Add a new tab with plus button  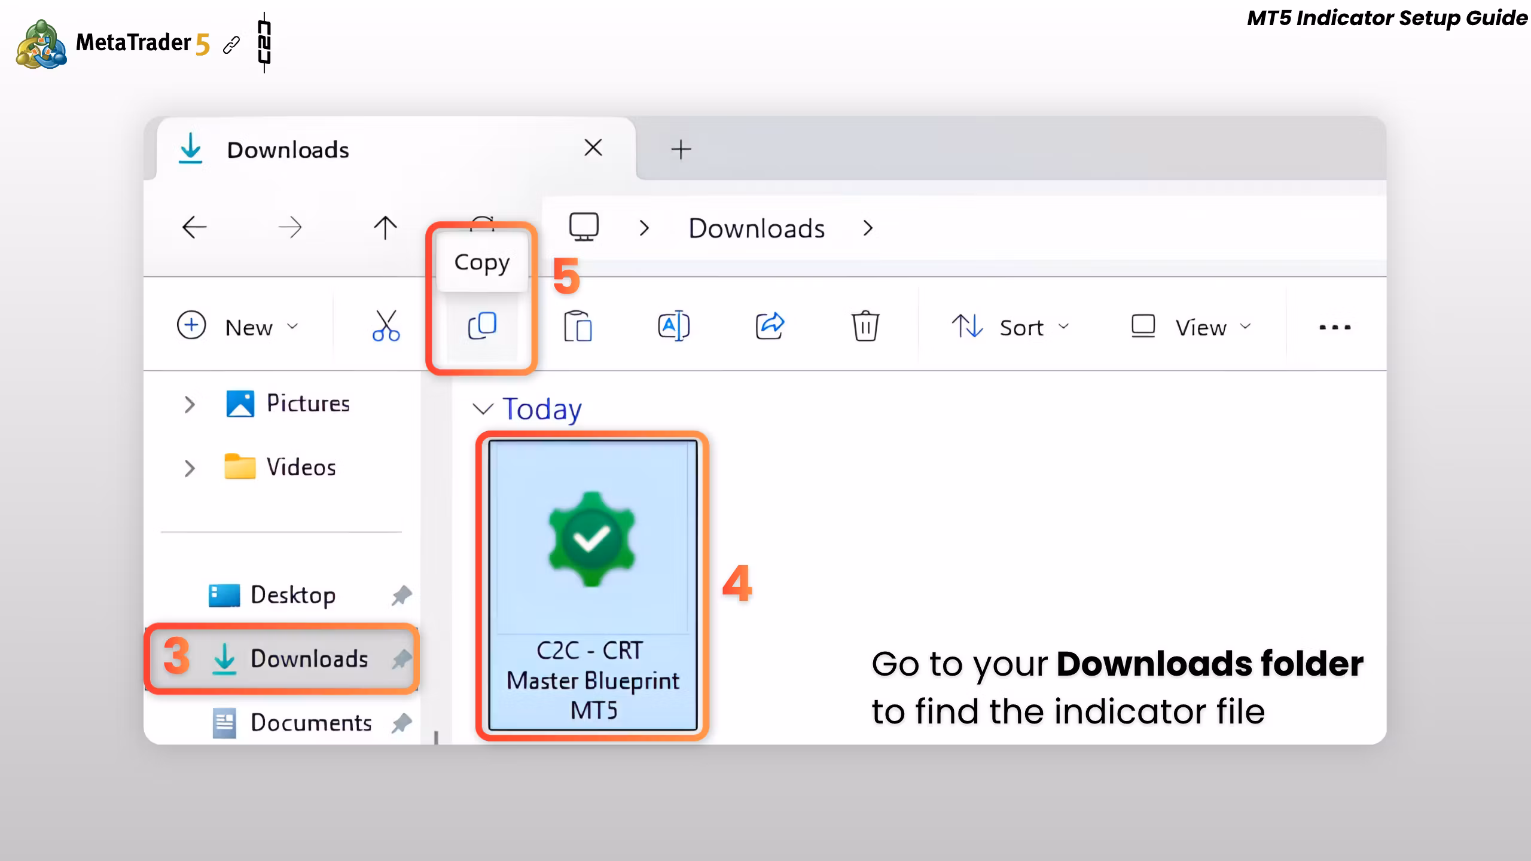[681, 149]
